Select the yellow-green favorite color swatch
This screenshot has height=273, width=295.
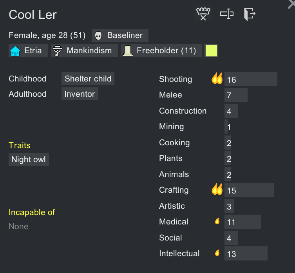point(211,51)
